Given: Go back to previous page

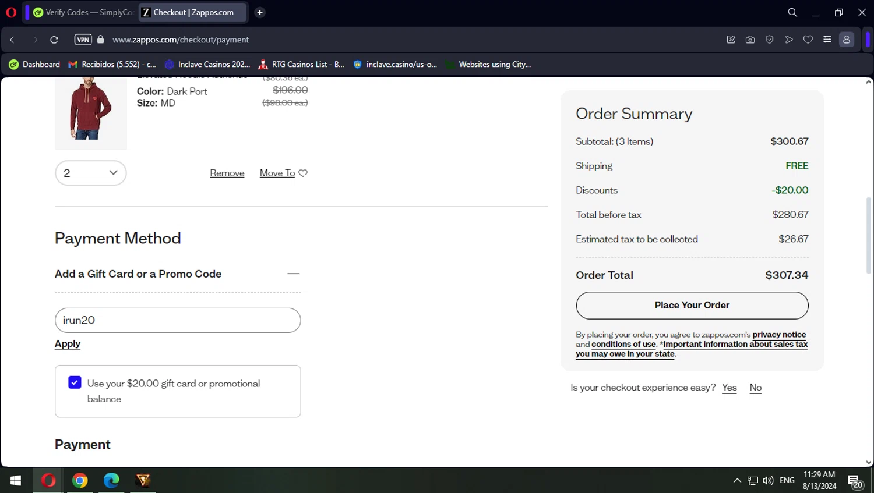Looking at the screenshot, I should (x=12, y=40).
